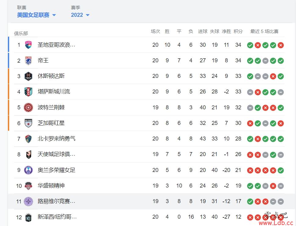The height and width of the screenshot is (226, 296).
Task: Select the highlighted 路易维尔竞赛 row
Action: click(x=146, y=201)
